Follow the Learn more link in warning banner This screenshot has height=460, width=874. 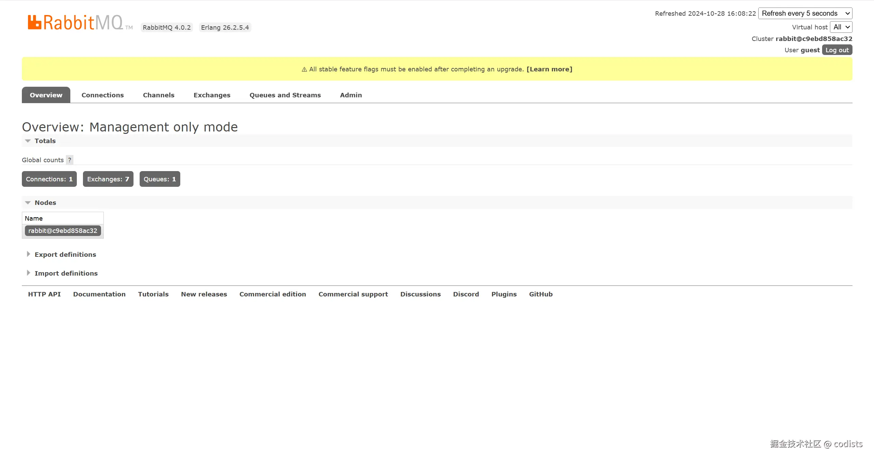[549, 69]
